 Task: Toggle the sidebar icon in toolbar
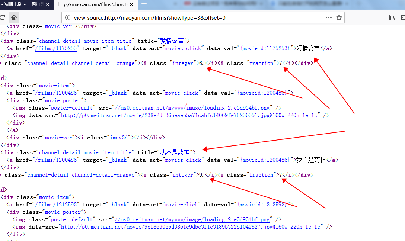coord(403,17)
